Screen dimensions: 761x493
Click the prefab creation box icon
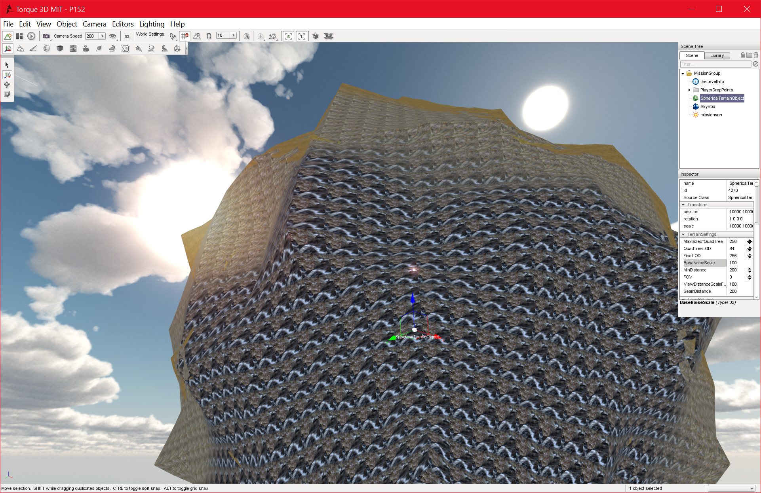click(x=316, y=36)
